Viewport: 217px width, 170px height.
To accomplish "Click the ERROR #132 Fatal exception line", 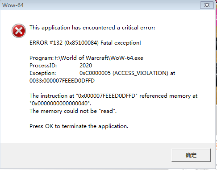I will click(85, 43).
